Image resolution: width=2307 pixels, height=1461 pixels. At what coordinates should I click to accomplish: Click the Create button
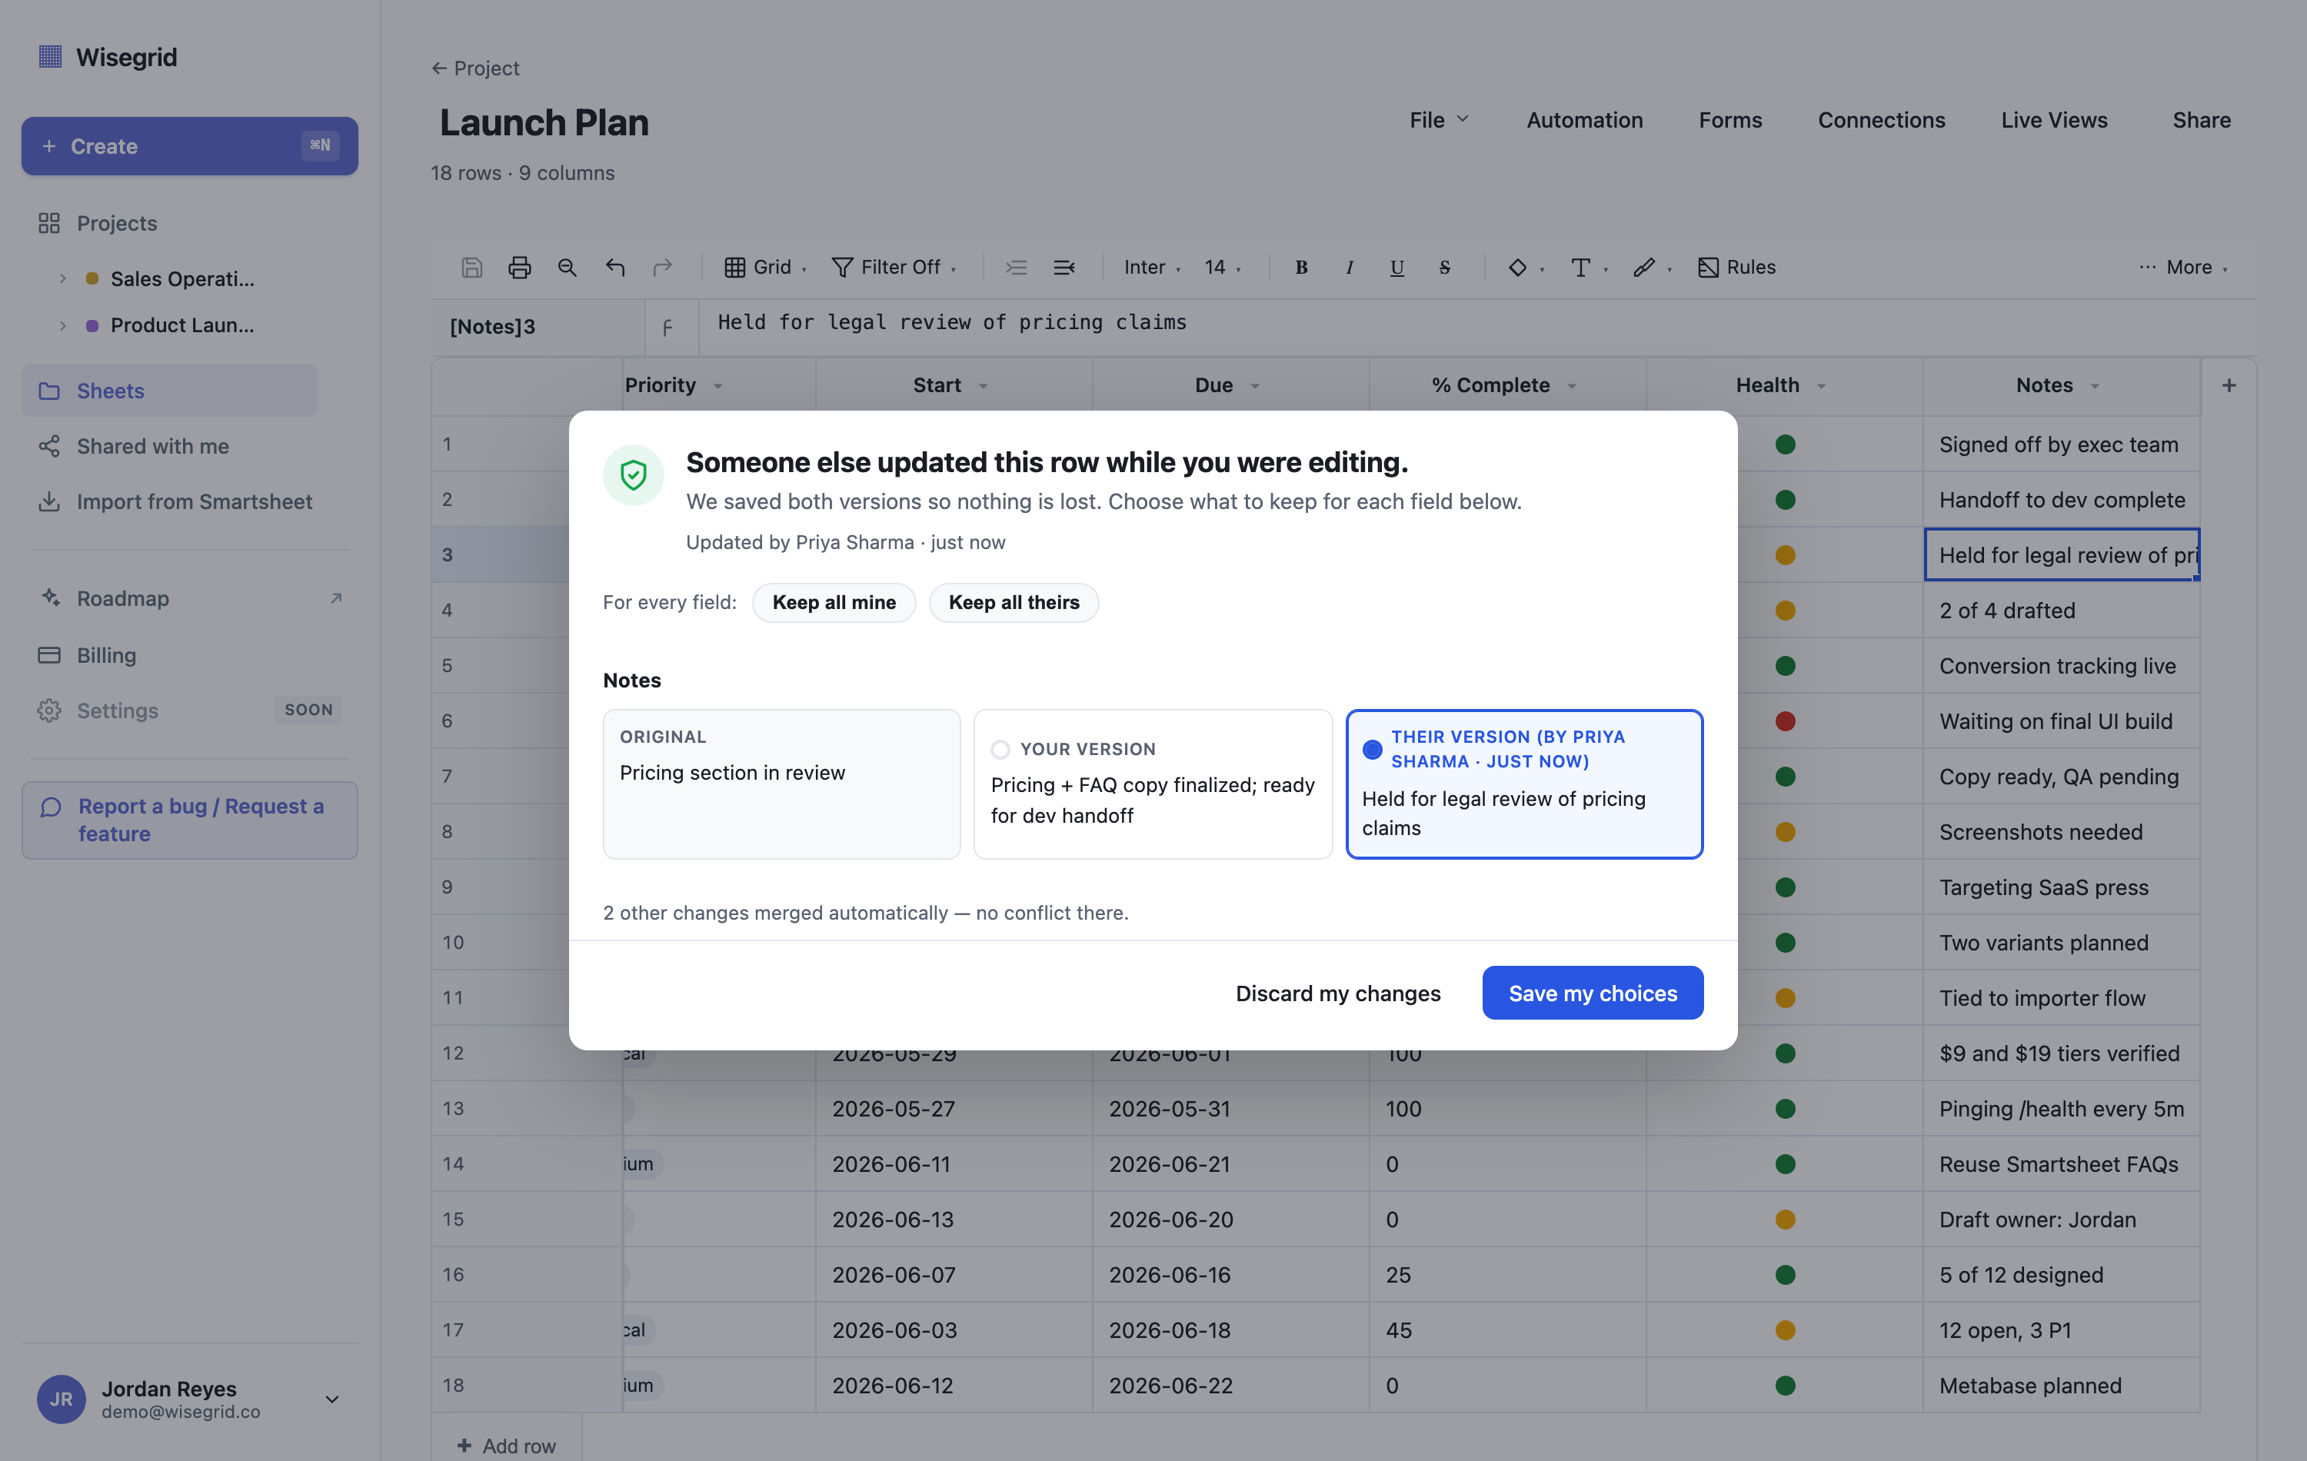pyautogui.click(x=190, y=145)
